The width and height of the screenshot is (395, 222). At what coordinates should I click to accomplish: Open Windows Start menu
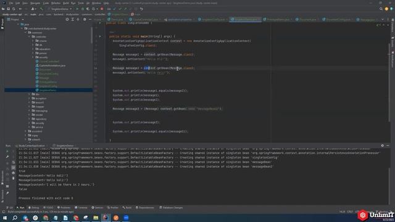point(5,218)
